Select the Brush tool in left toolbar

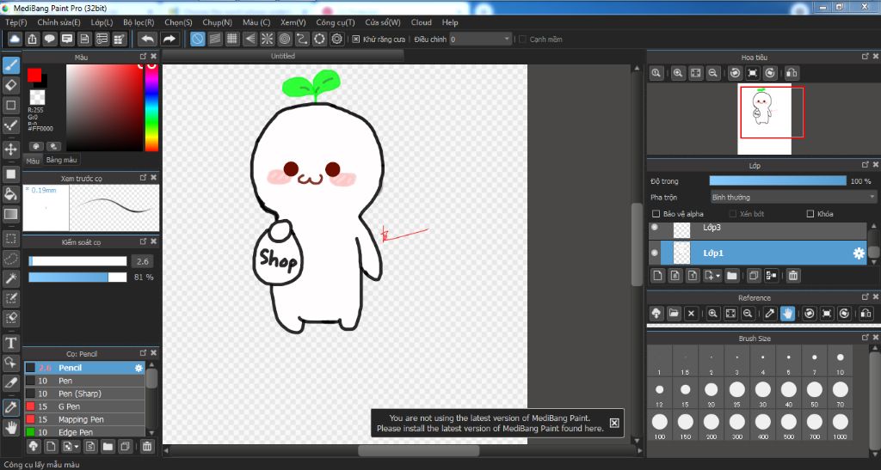(x=10, y=65)
